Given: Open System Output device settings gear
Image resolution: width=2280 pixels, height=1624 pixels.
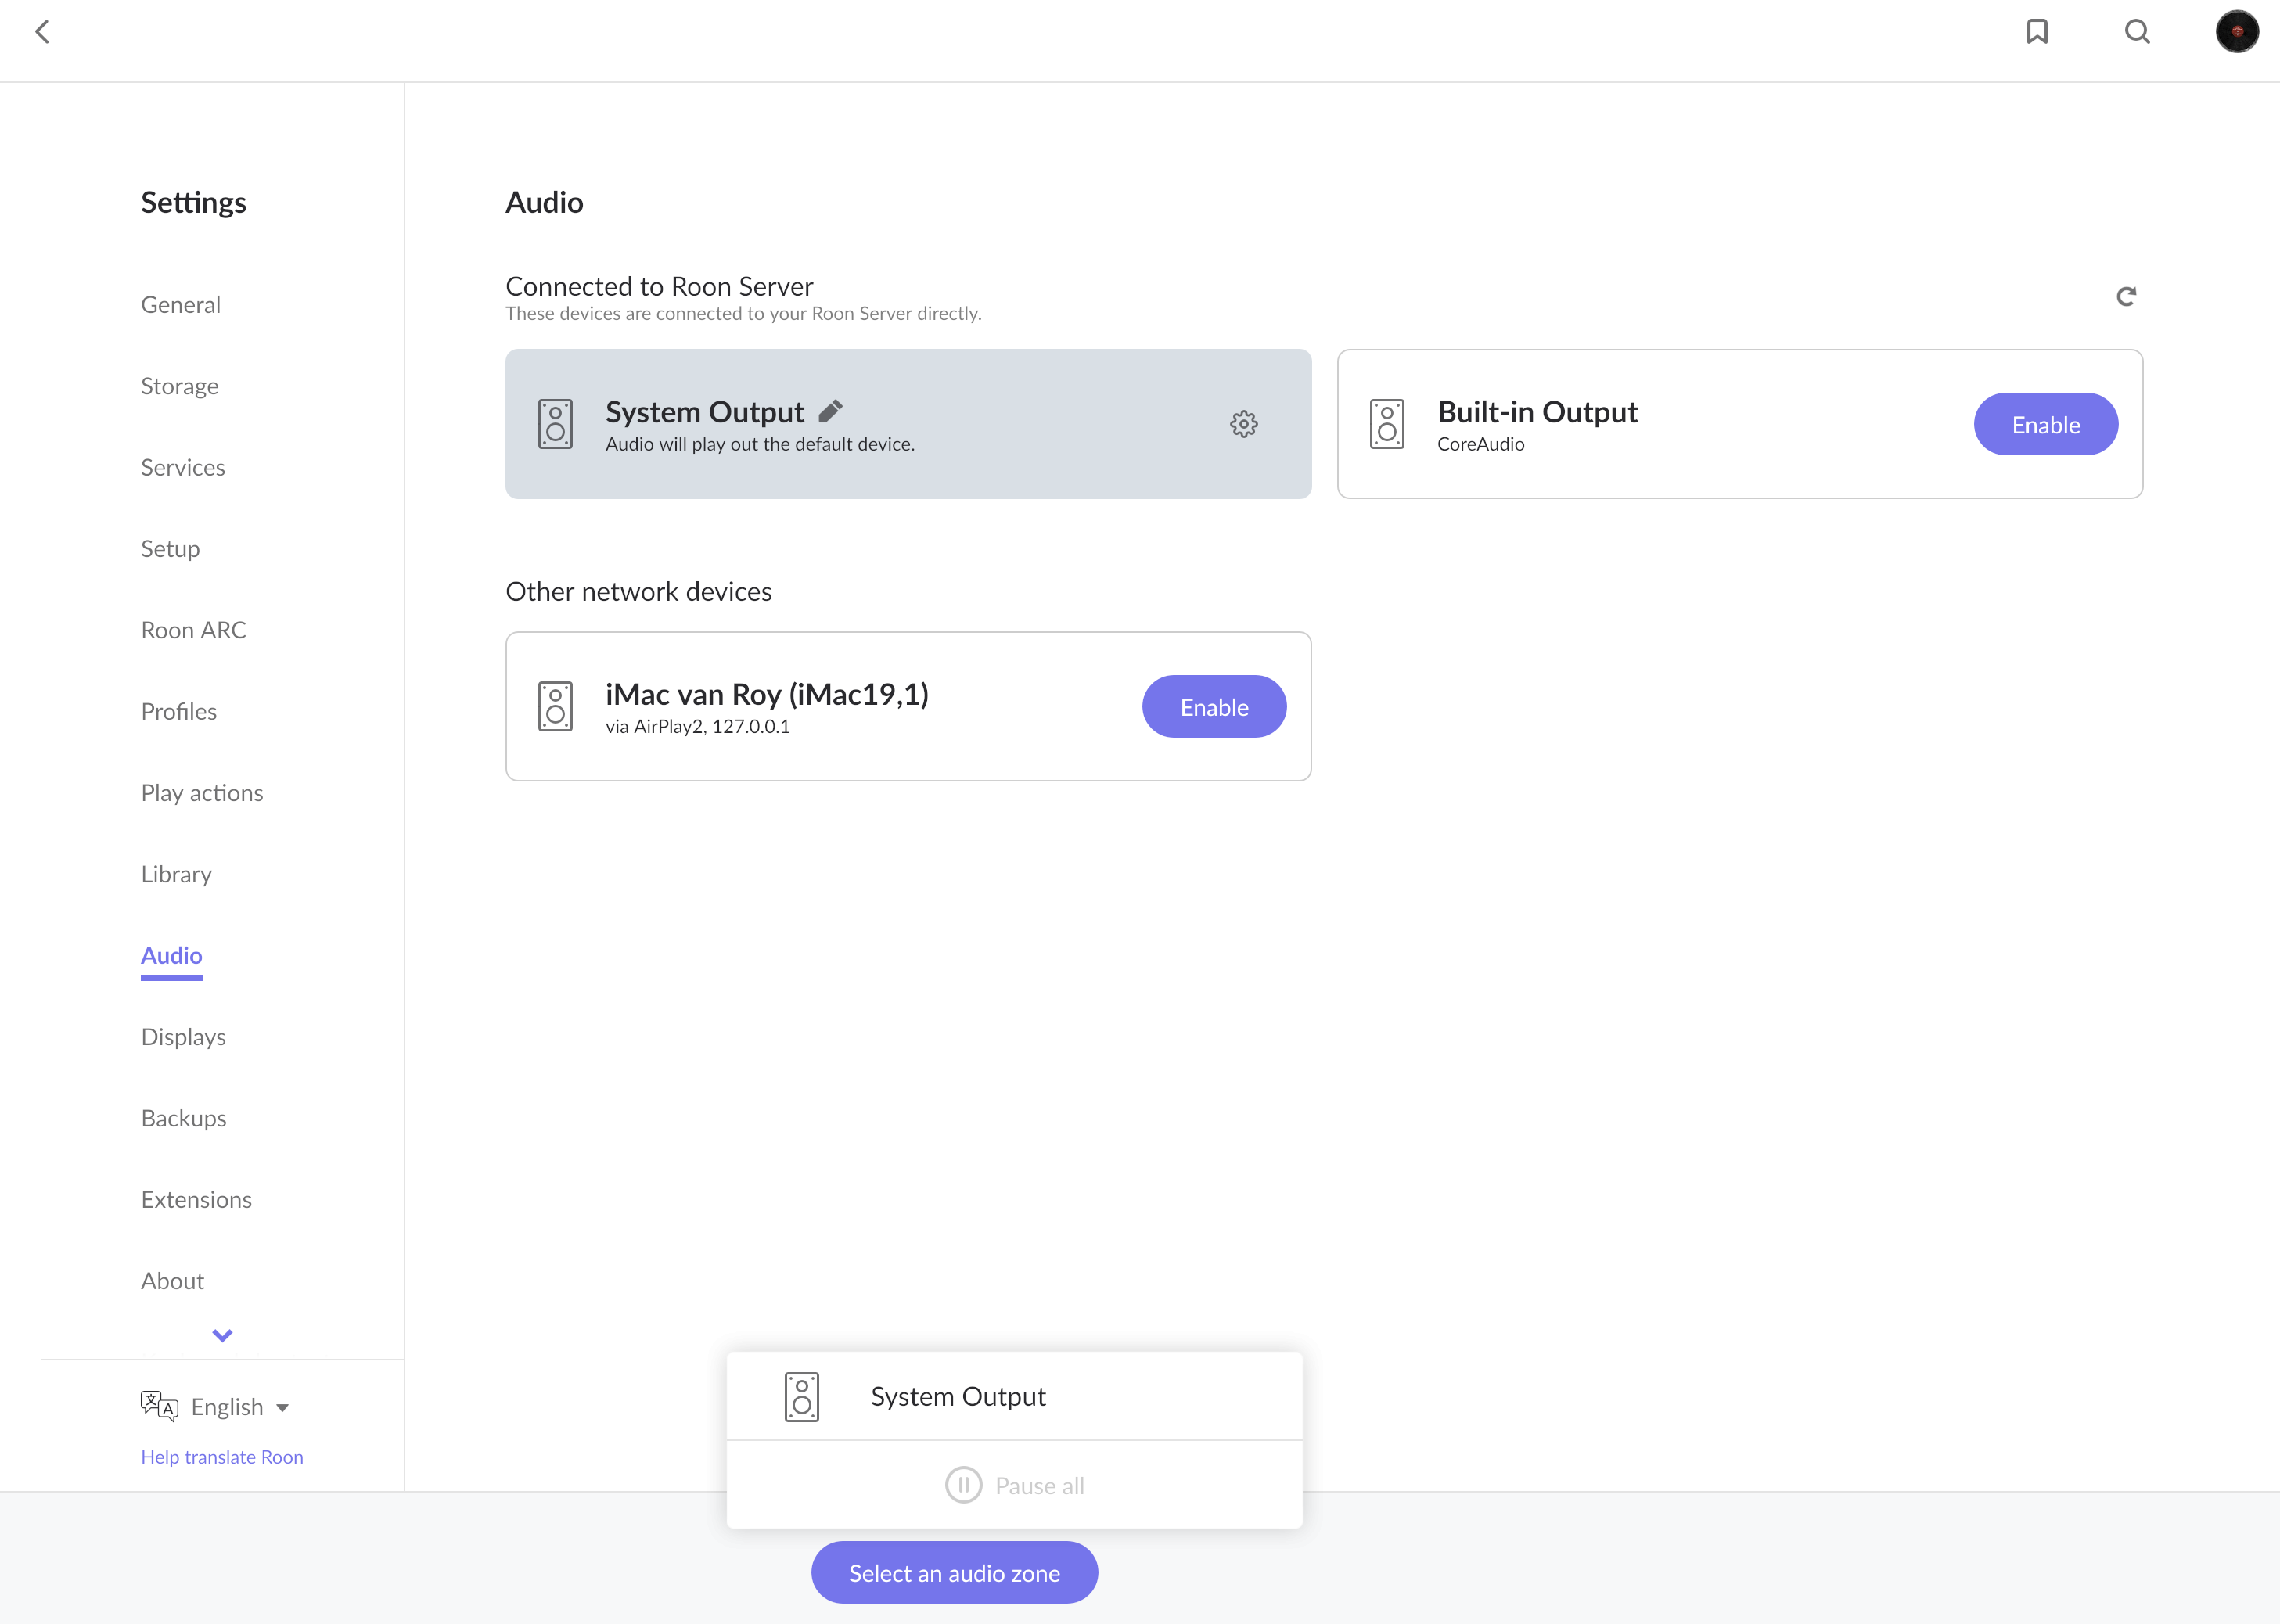Looking at the screenshot, I should [x=1244, y=424].
